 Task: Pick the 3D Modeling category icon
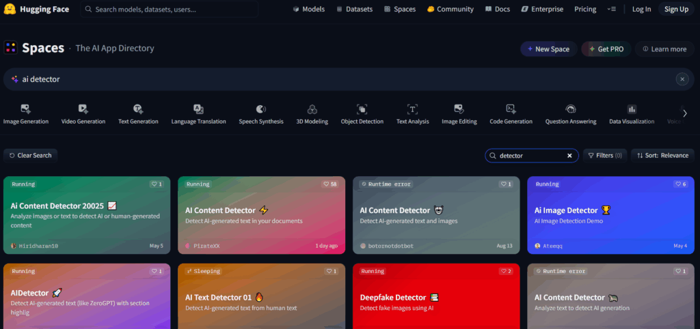point(312,109)
